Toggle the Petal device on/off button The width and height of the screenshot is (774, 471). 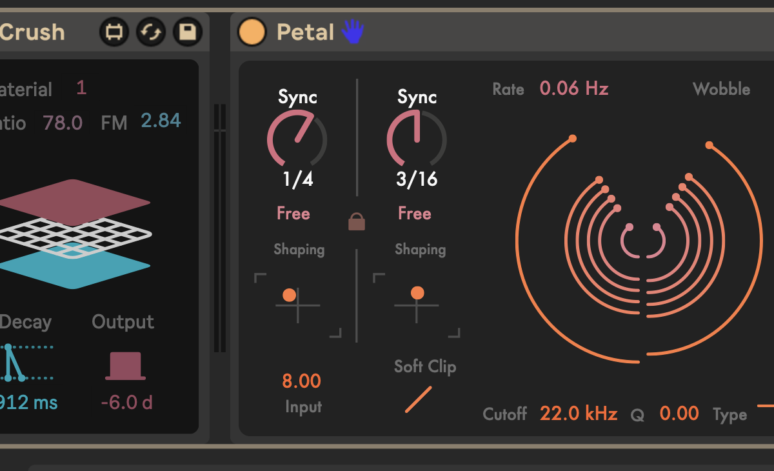[x=252, y=32]
